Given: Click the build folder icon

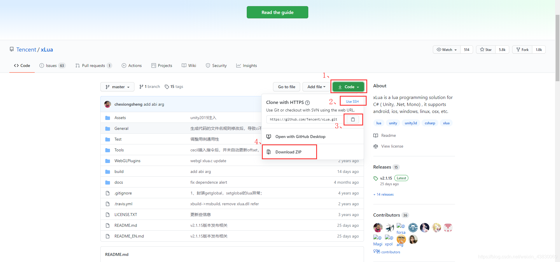Looking at the screenshot, I should point(108,171).
